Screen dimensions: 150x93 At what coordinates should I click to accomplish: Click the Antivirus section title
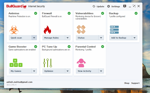(x=14, y=13)
